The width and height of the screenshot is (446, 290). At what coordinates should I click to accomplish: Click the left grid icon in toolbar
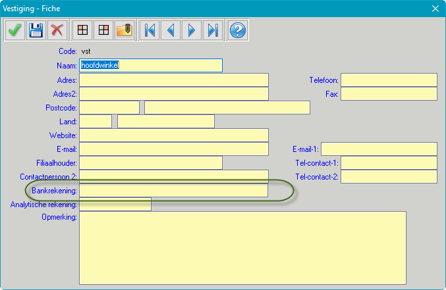(x=82, y=30)
